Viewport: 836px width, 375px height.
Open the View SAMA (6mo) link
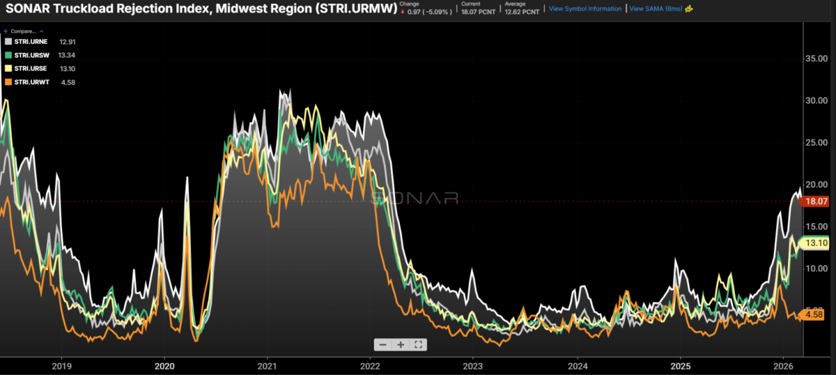656,9
